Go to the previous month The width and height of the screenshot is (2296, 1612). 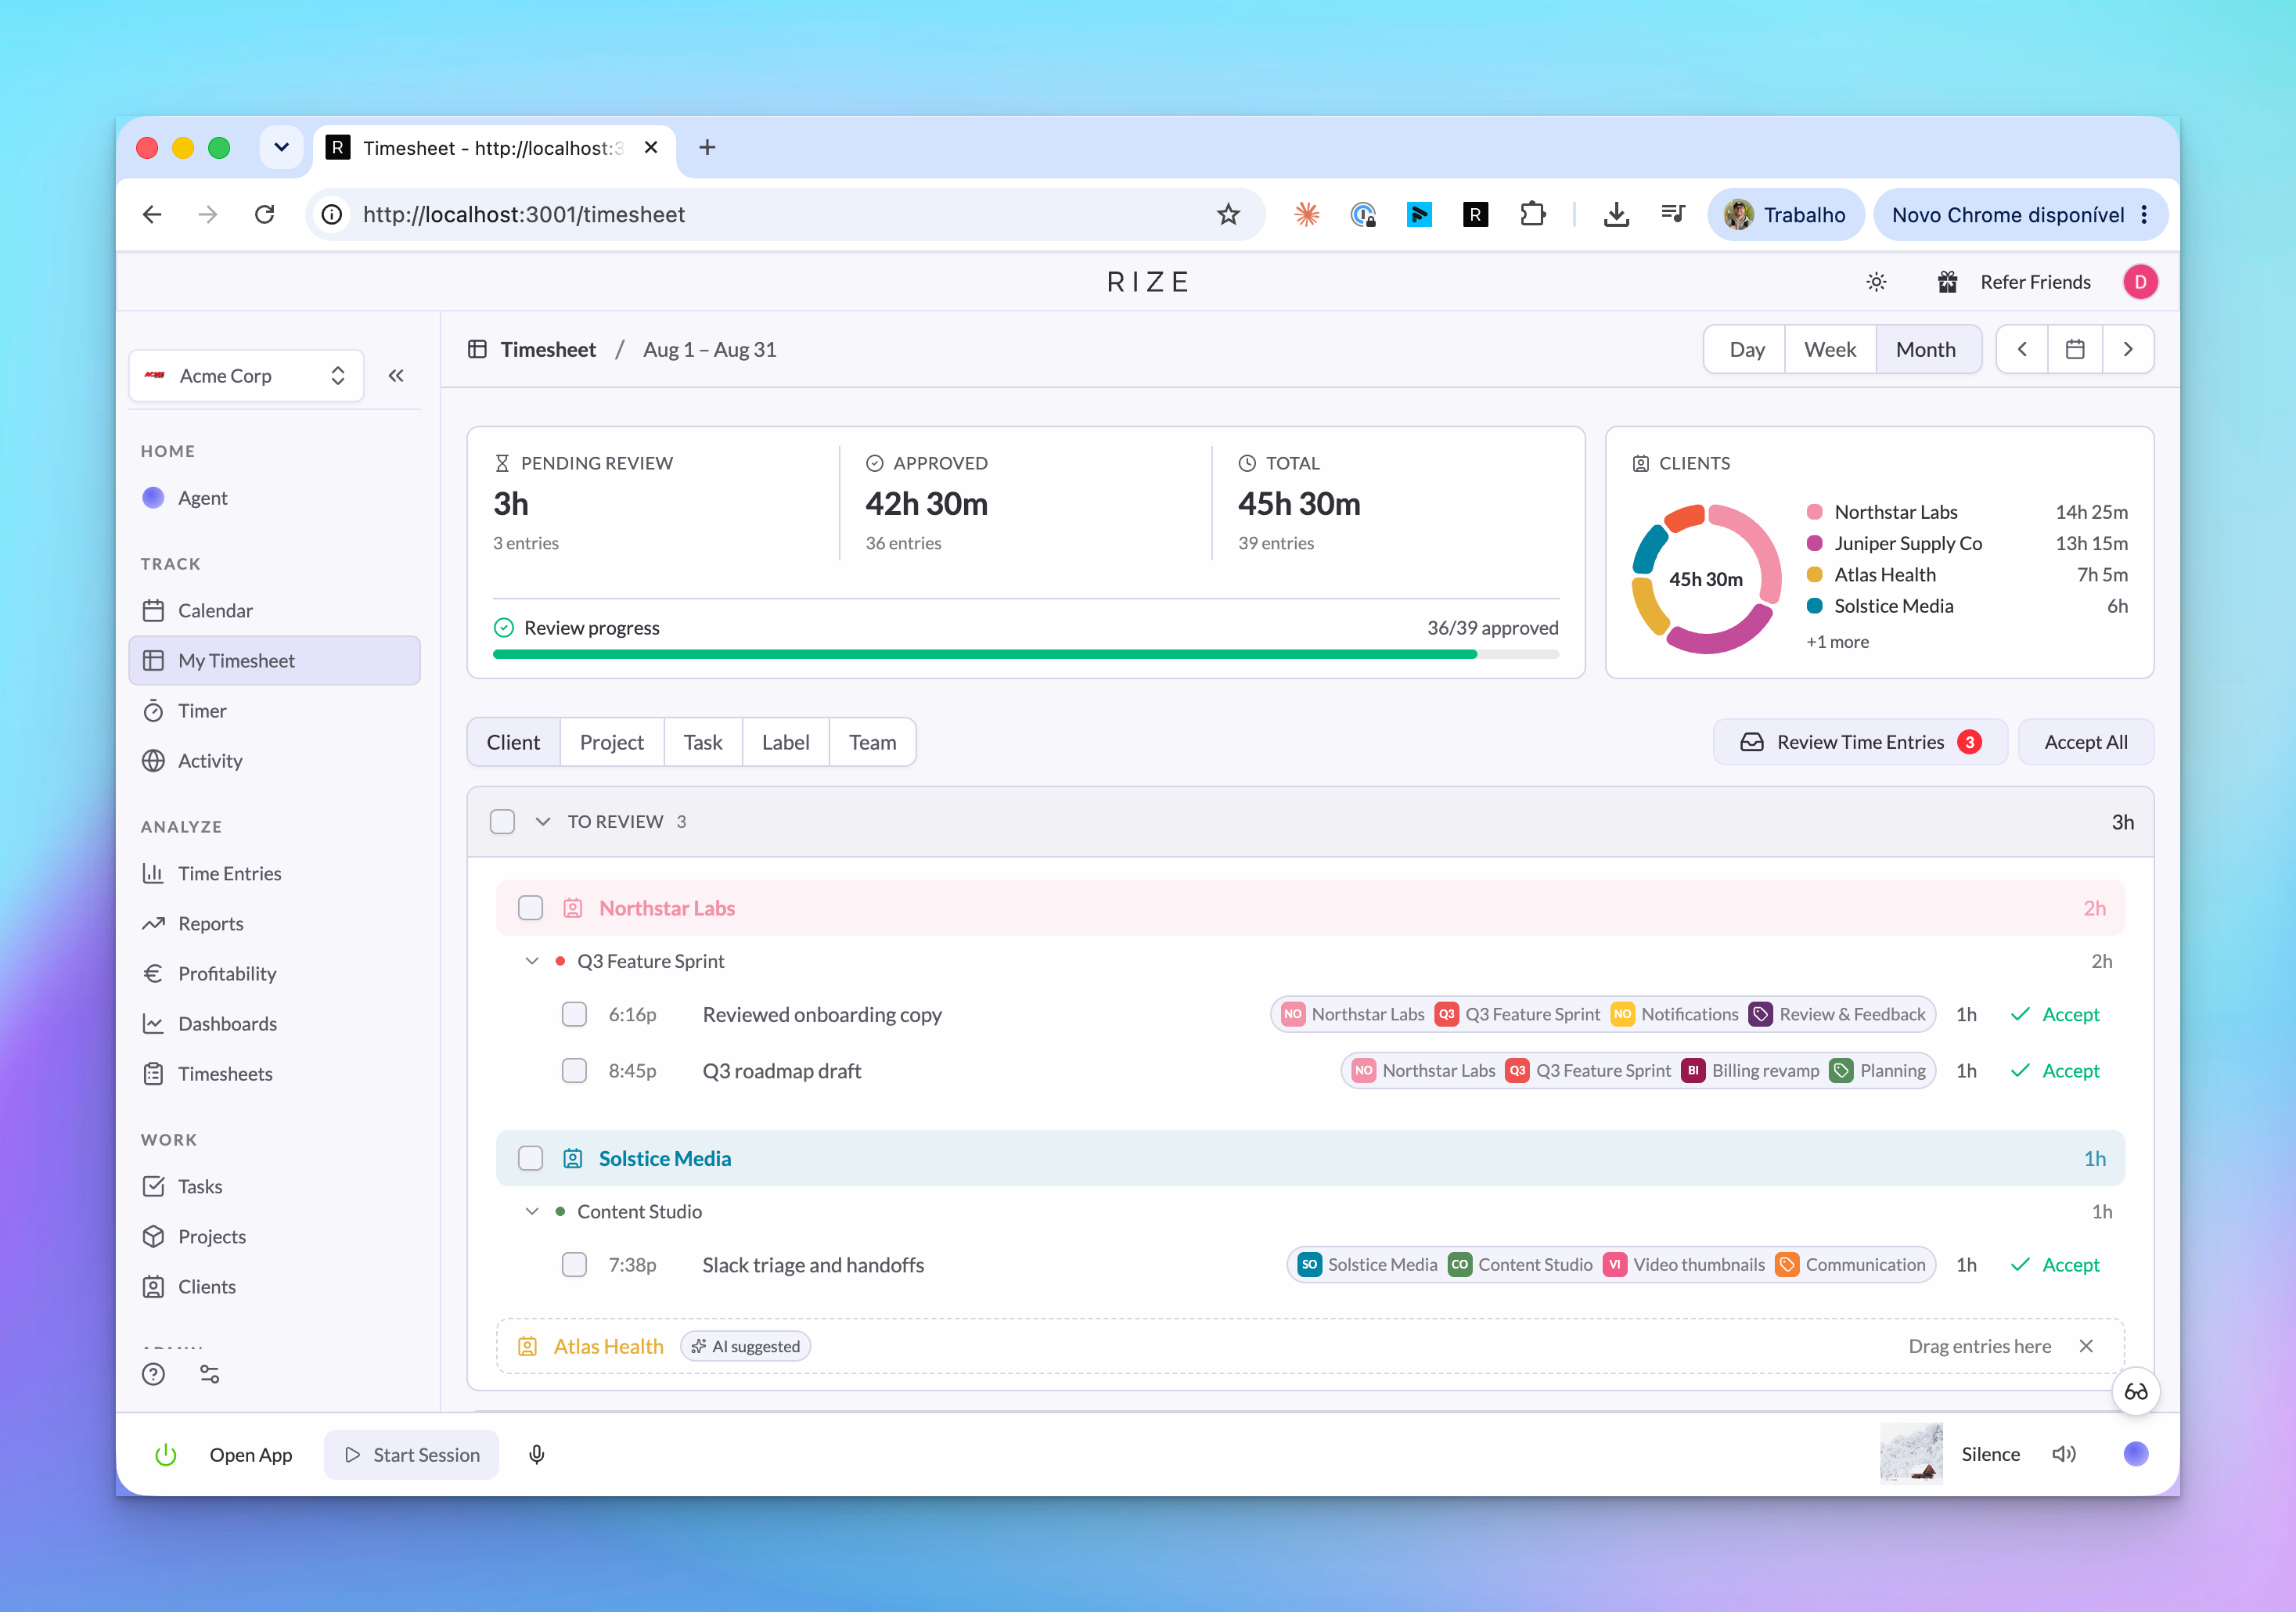point(2022,349)
